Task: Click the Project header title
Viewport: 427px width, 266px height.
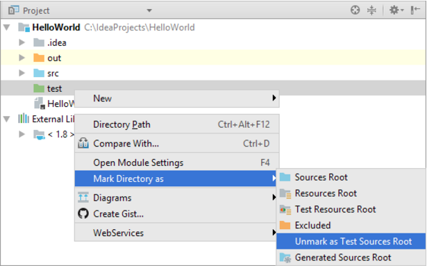Action: coord(36,11)
